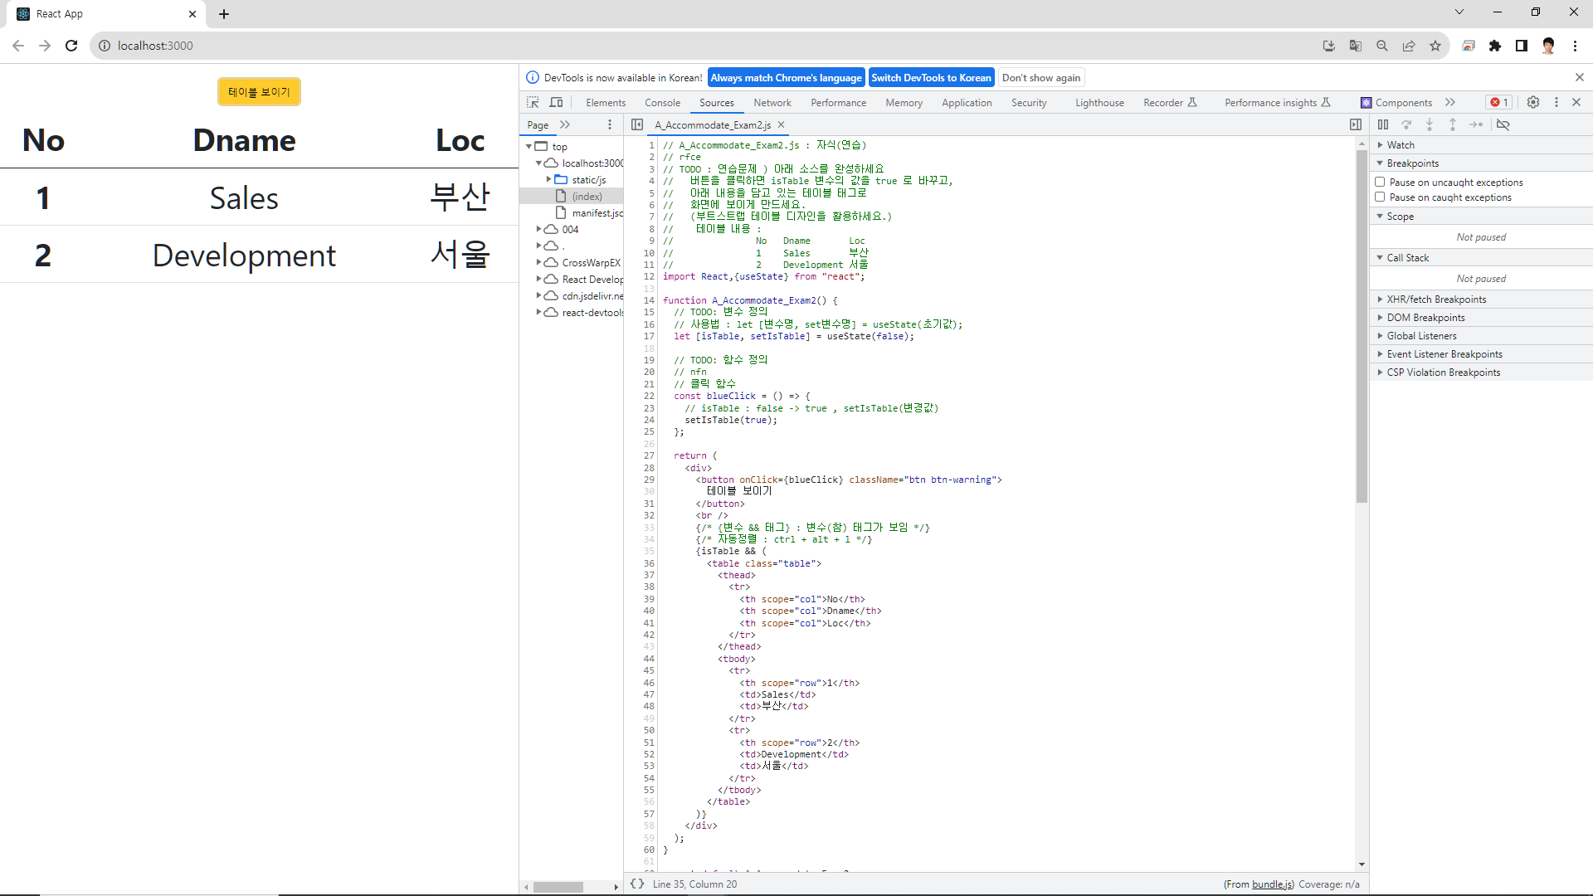Expand the static/js folder

click(548, 180)
